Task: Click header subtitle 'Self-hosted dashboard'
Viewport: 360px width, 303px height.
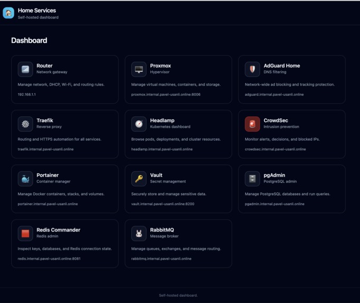Action: click(38, 17)
